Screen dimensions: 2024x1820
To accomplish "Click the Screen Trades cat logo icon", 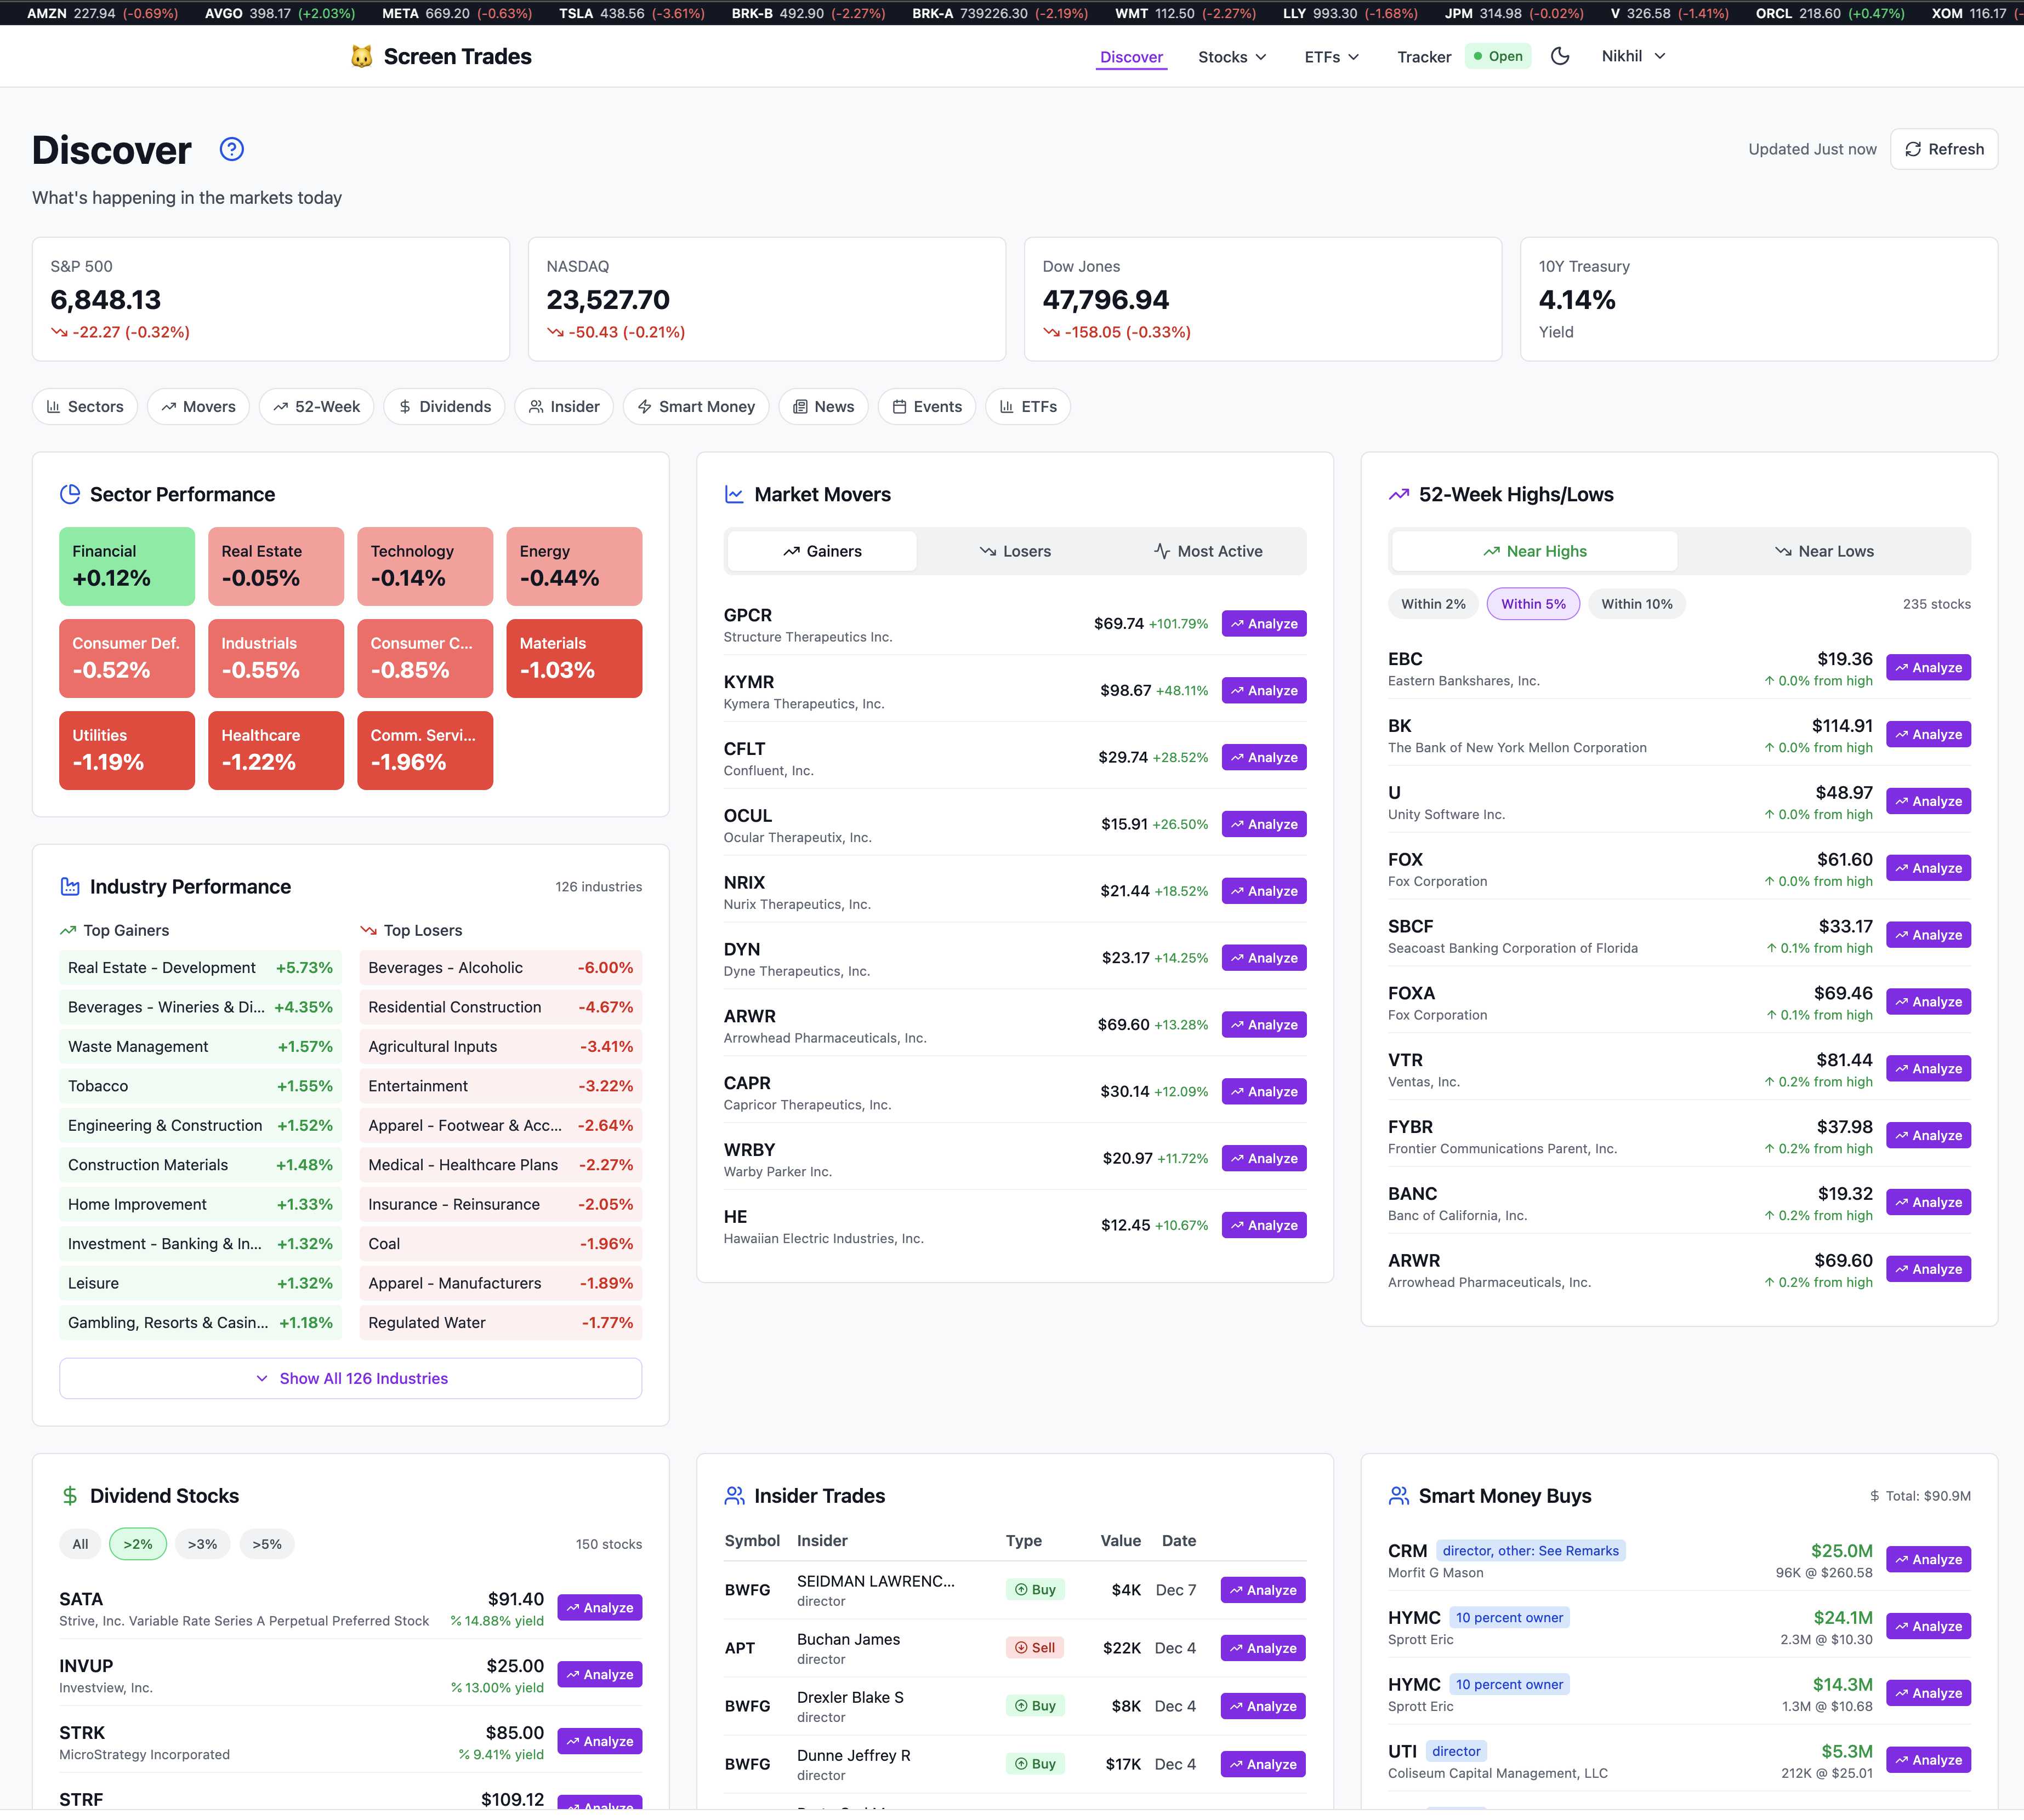I will (x=362, y=57).
